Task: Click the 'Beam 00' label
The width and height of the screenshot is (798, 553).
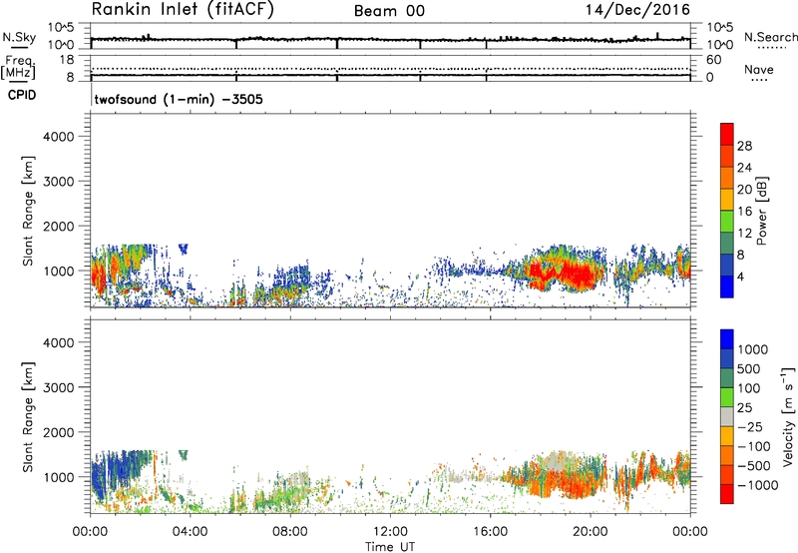Action: pyautogui.click(x=389, y=11)
